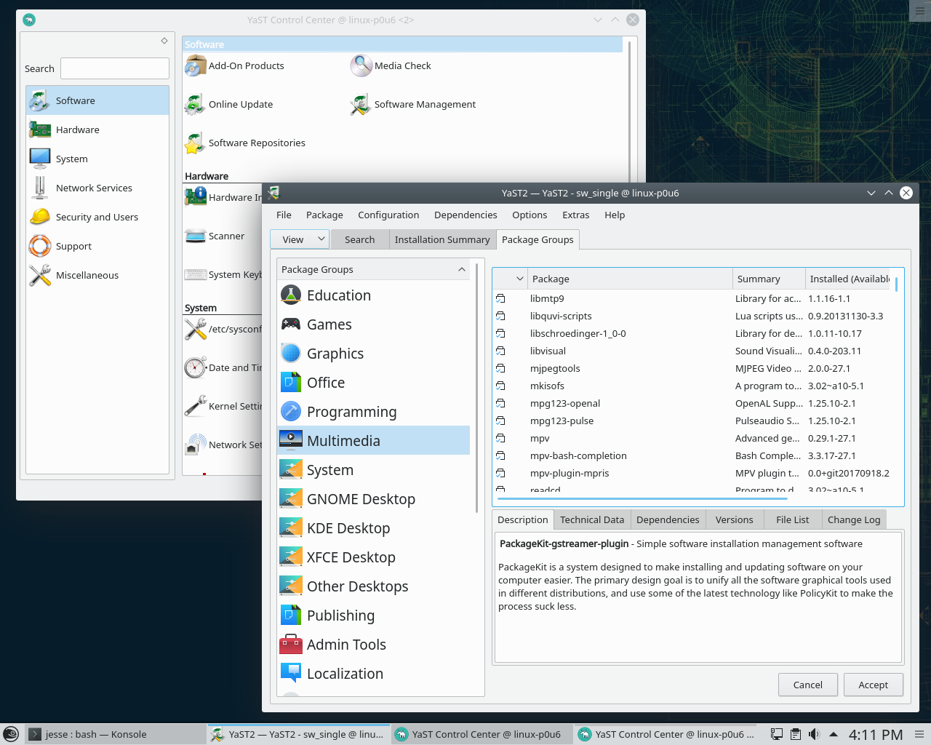Open the GNOME Desktop group icon

coord(291,499)
